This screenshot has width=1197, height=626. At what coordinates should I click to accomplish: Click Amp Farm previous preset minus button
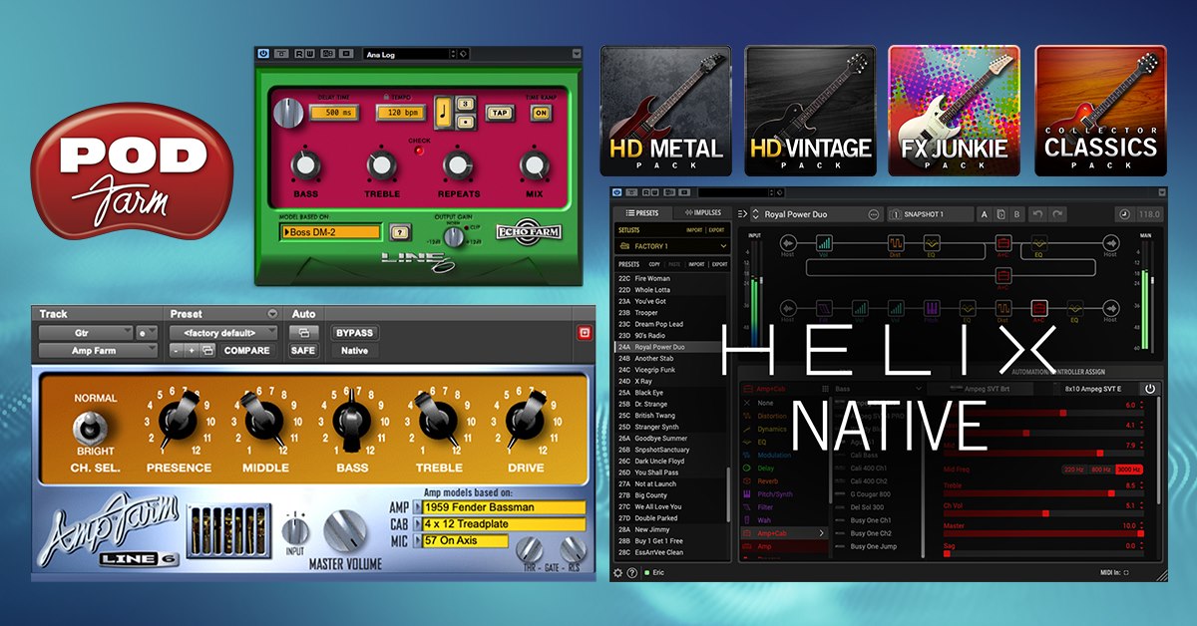point(176,351)
